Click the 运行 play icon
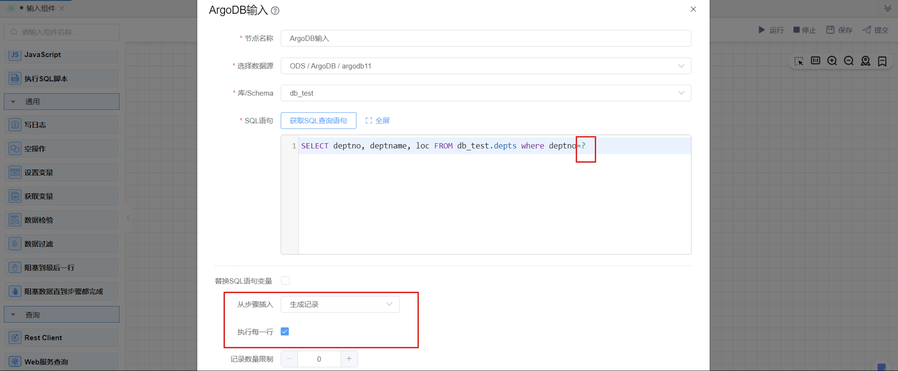The image size is (898, 371). click(762, 30)
